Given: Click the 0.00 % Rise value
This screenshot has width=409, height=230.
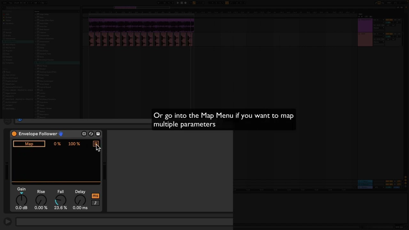Looking at the screenshot, I should click(x=41, y=208).
